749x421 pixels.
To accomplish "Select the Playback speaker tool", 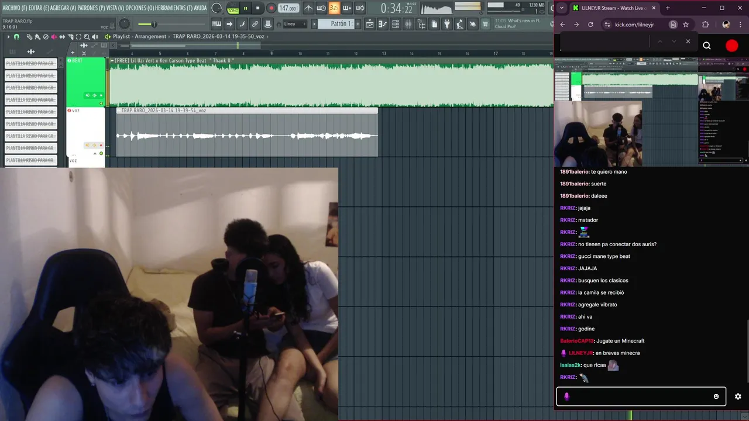I will pyautogui.click(x=95, y=37).
